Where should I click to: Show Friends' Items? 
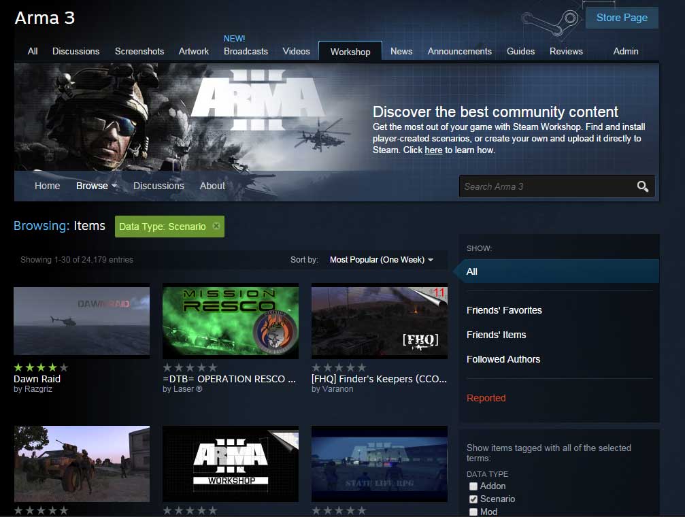pyautogui.click(x=497, y=335)
